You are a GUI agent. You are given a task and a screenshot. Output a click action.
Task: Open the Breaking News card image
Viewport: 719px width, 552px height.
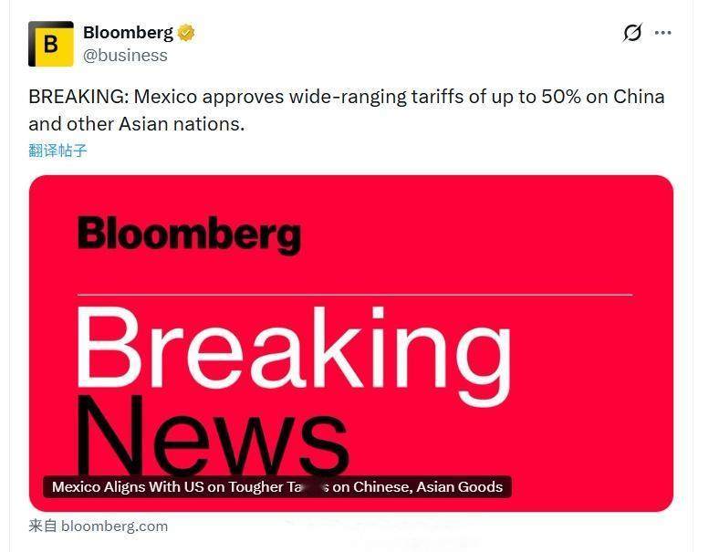click(350, 343)
